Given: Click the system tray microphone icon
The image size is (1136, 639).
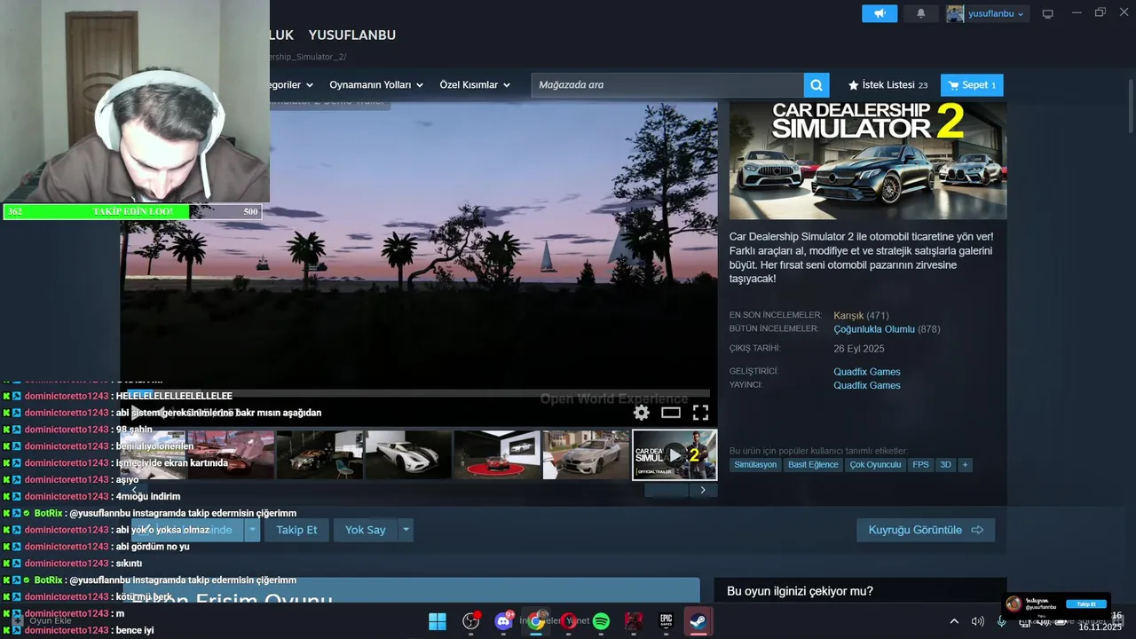Looking at the screenshot, I should [x=1002, y=621].
